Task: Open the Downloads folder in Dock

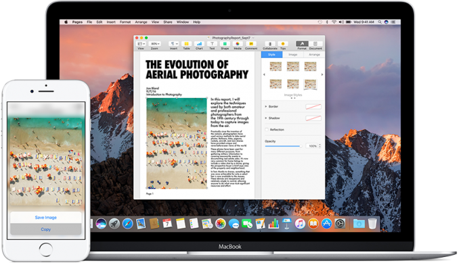Action: (x=359, y=224)
